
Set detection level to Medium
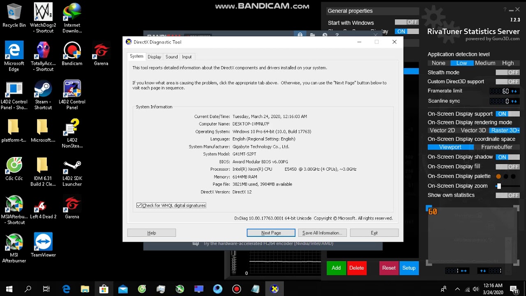[485, 63]
